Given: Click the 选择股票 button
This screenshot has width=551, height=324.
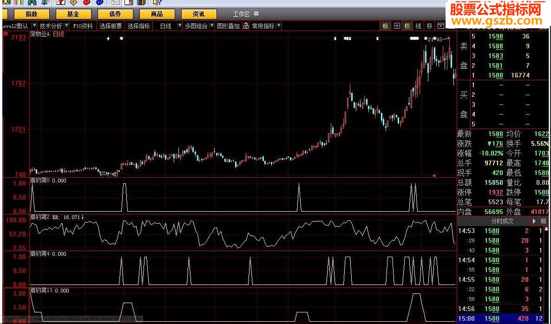Looking at the screenshot, I should 111,26.
